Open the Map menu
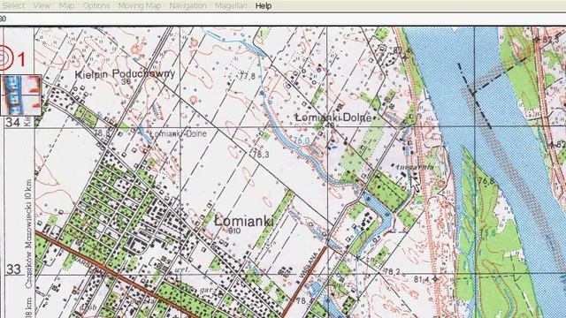The width and height of the screenshot is (566, 318). click(67, 6)
